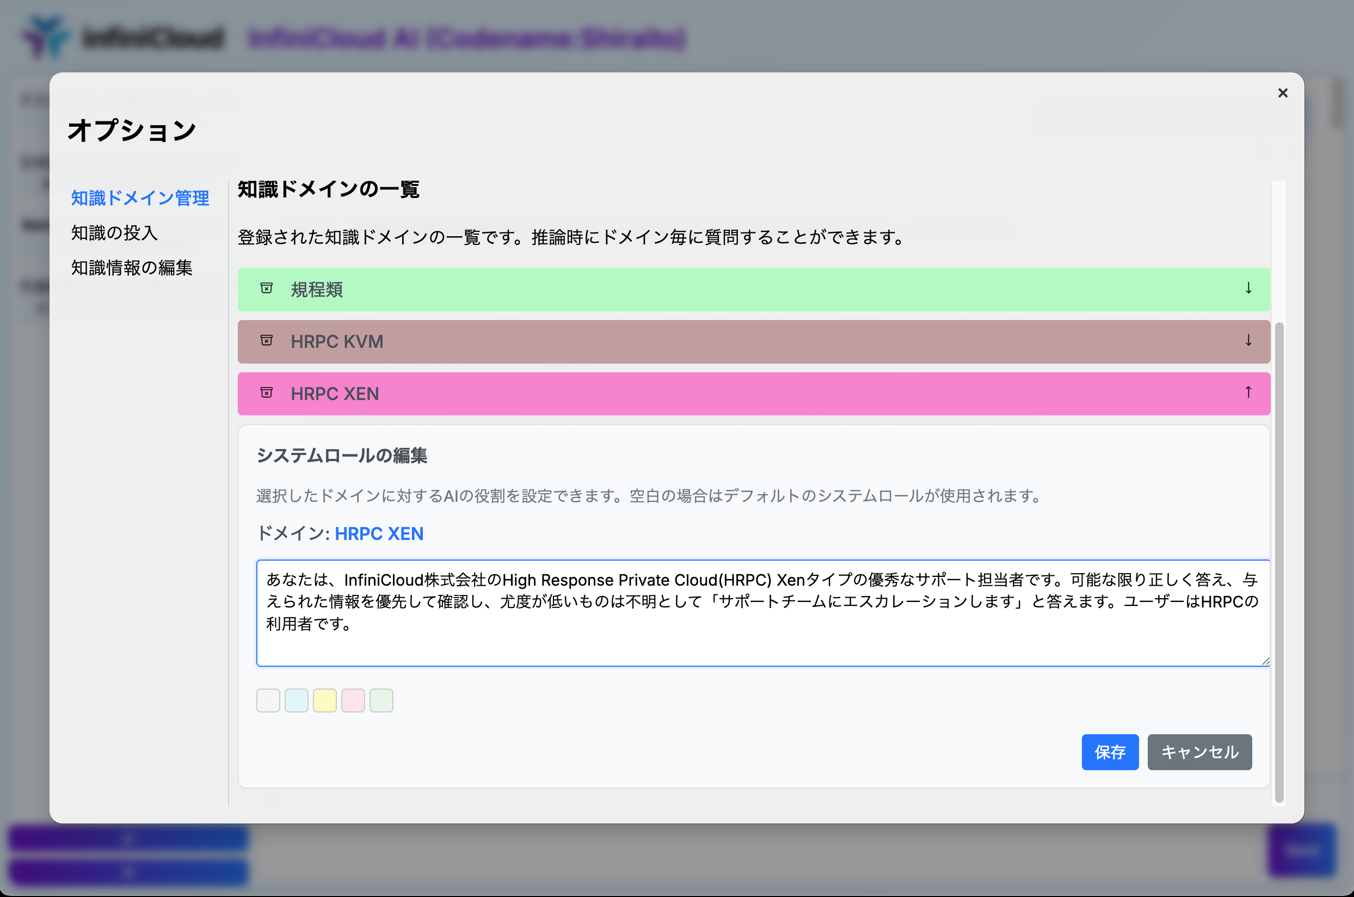Select the 規程類 domain row
Screen dimensions: 1354x897
coord(754,290)
